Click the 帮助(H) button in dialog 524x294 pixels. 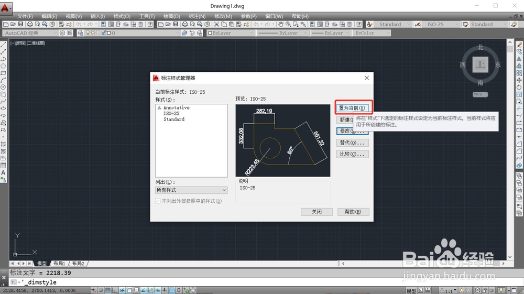353,212
